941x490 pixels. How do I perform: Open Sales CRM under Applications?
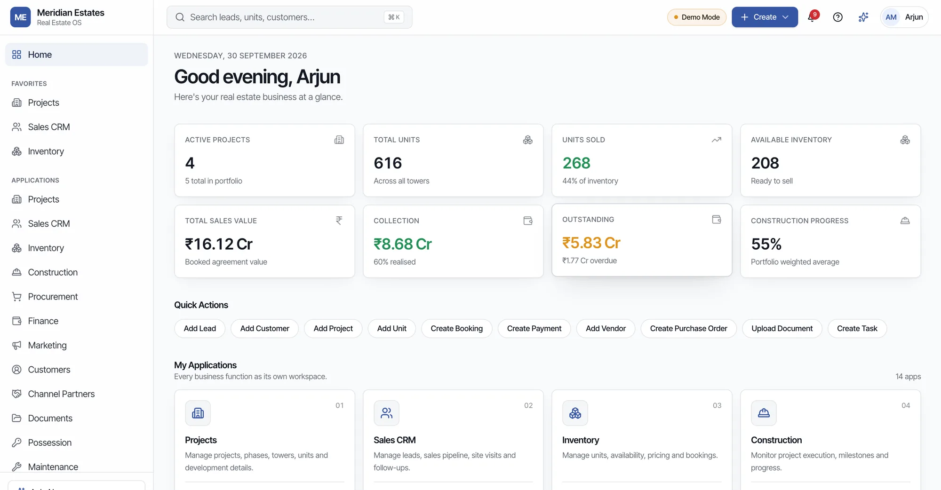77,224
